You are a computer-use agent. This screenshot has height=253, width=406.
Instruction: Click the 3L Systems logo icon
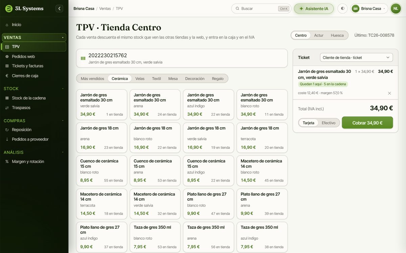9,8
